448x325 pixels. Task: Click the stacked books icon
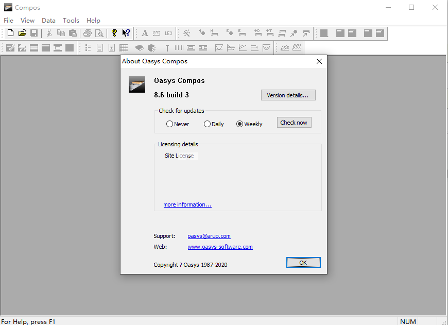pyautogui.click(x=151, y=48)
